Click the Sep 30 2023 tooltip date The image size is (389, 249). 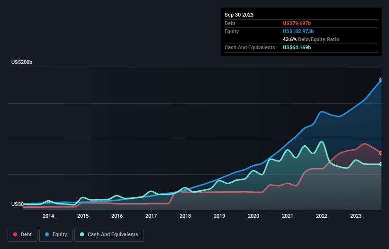(239, 15)
